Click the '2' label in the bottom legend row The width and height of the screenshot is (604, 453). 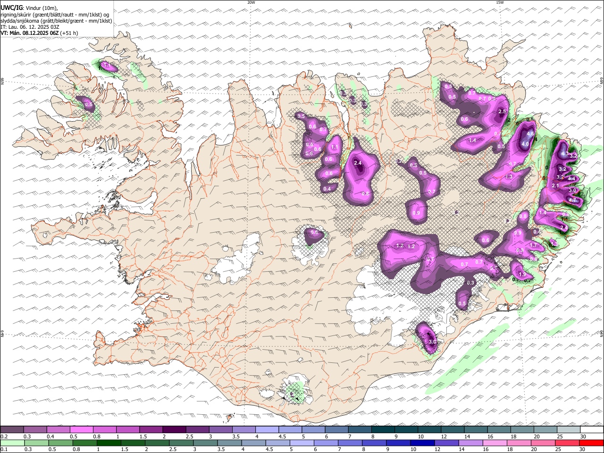pos(147,449)
